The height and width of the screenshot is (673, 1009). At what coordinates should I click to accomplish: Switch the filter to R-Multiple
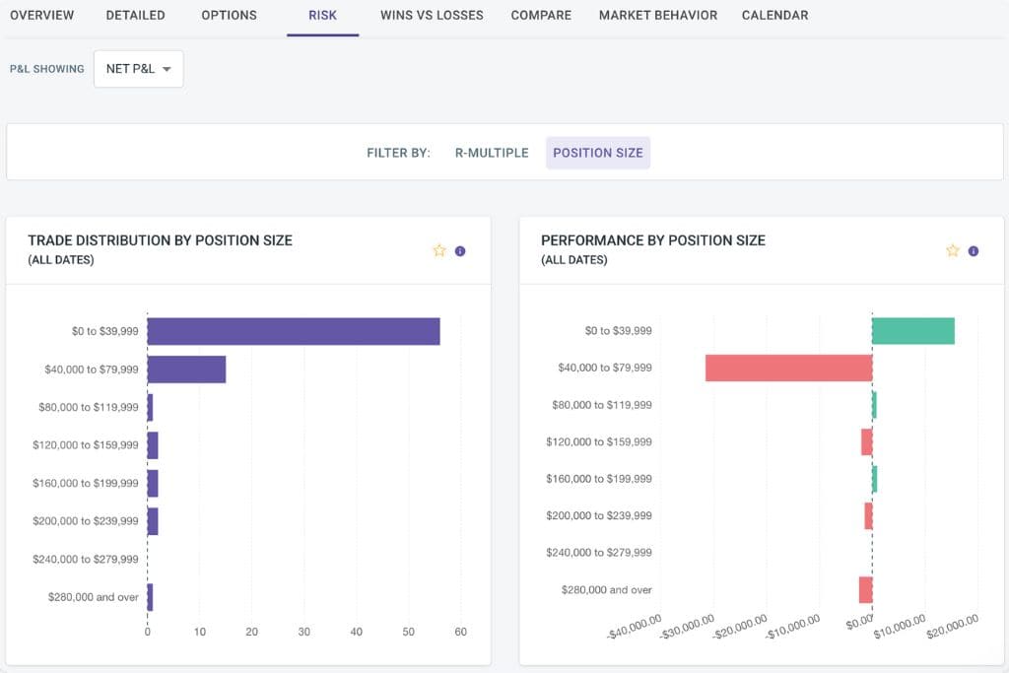pyautogui.click(x=492, y=153)
